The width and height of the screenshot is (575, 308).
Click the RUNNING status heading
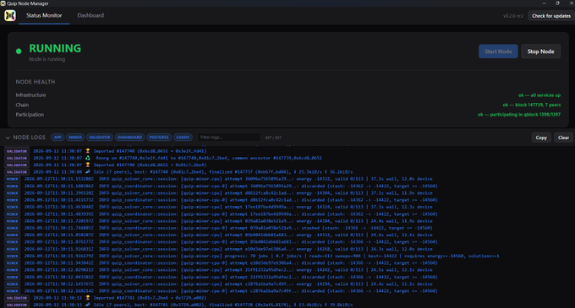click(55, 48)
